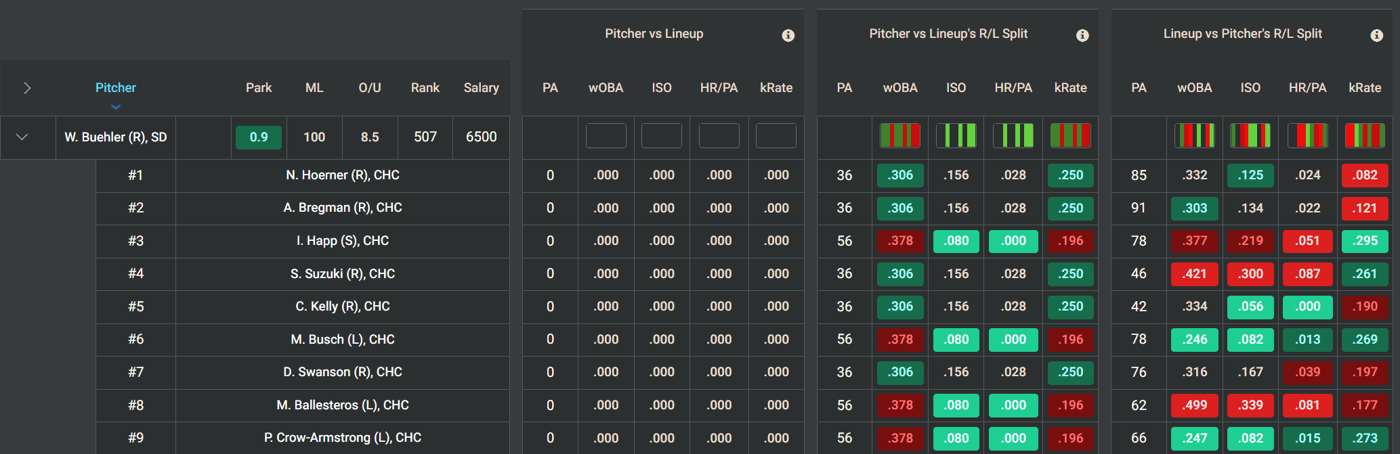This screenshot has width=1400, height=454.
Task: Click kRate heat strip in Lineup R/L Split
Action: [1364, 136]
